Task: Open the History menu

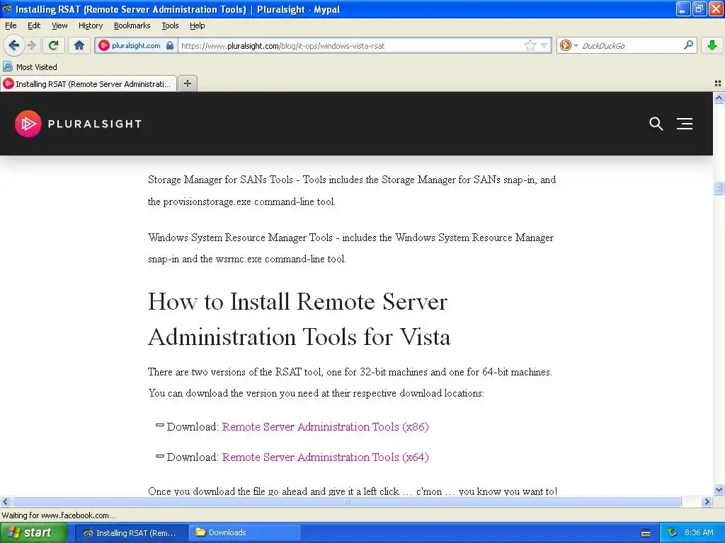Action: tap(91, 25)
